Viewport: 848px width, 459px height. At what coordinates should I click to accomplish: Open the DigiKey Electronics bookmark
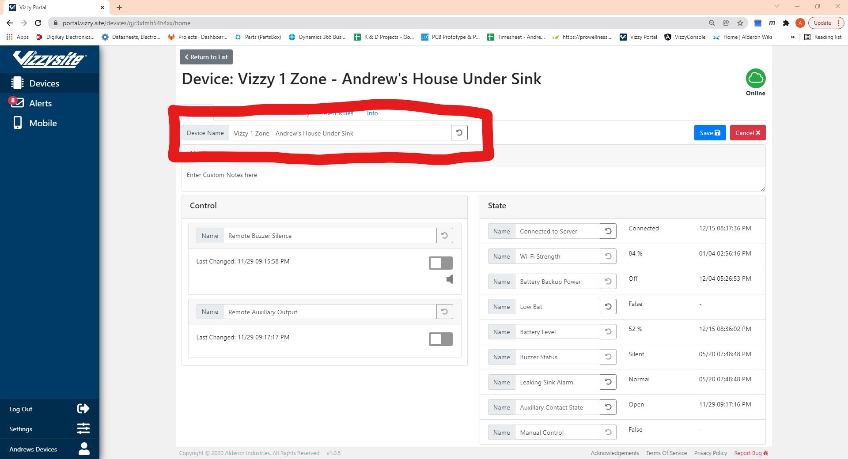pyautogui.click(x=65, y=37)
